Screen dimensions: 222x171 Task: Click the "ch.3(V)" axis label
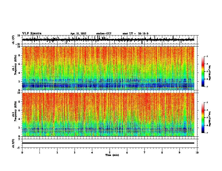point(13,143)
